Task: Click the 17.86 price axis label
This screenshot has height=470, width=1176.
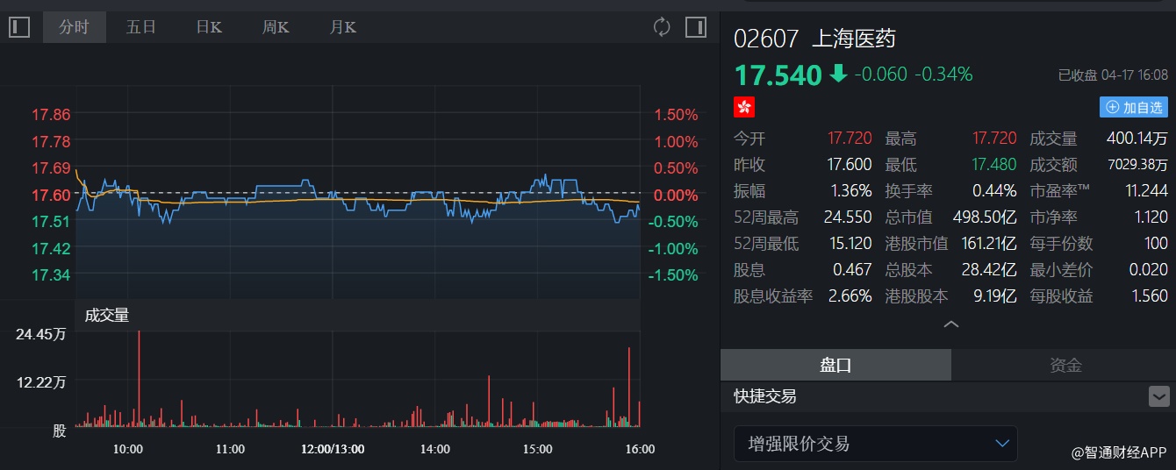Action: pos(51,115)
